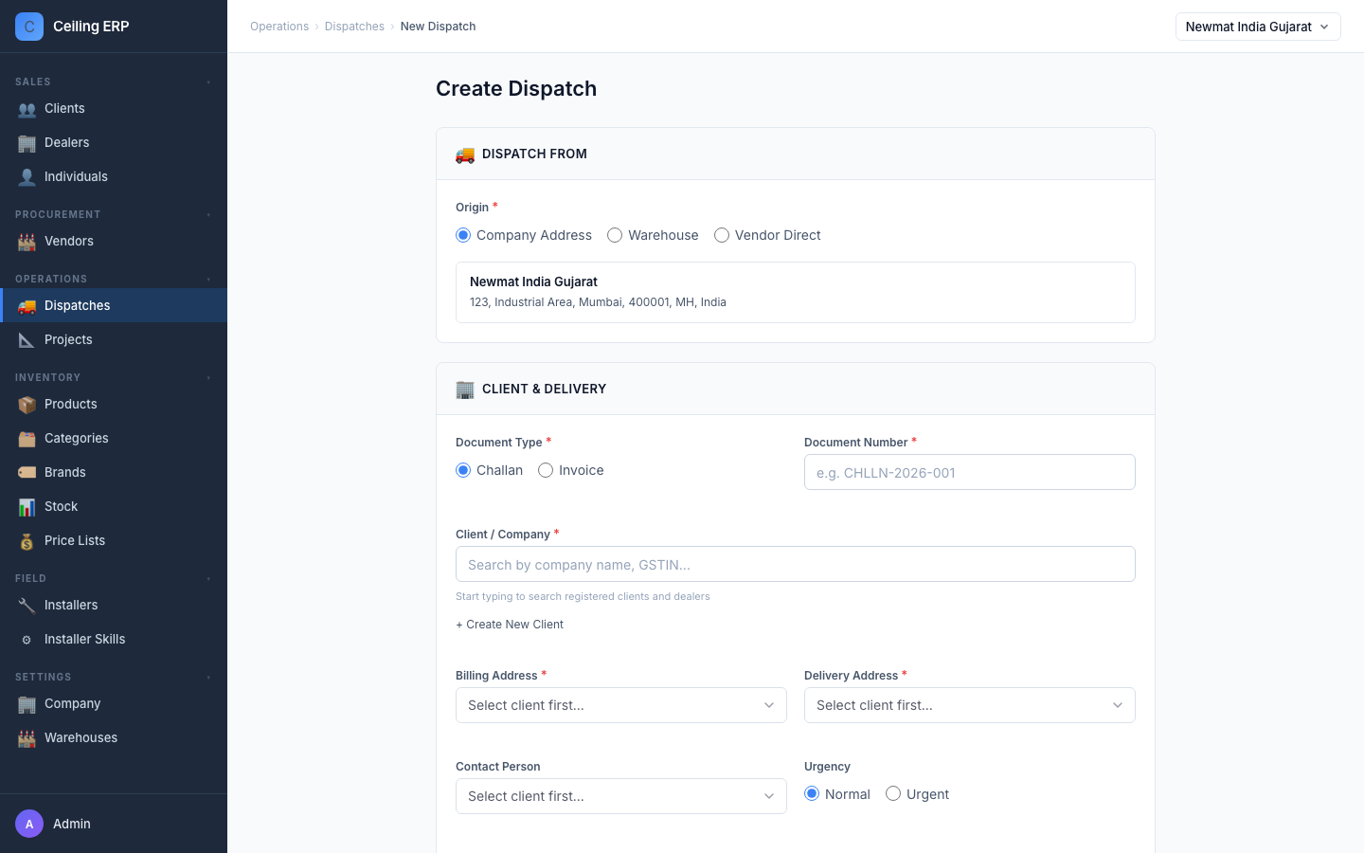This screenshot has width=1364, height=853.
Task: Set urgency to Normal
Action: (837, 794)
